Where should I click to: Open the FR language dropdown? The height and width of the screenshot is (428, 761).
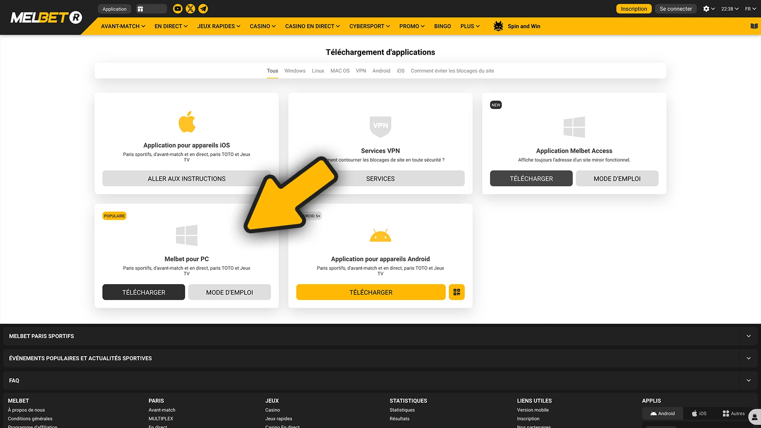[750, 9]
